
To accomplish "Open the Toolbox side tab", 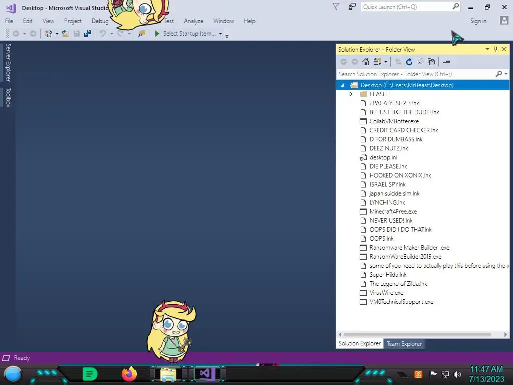I will tap(8, 97).
